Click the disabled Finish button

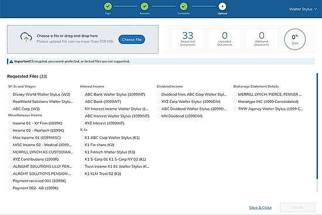click(297, 207)
